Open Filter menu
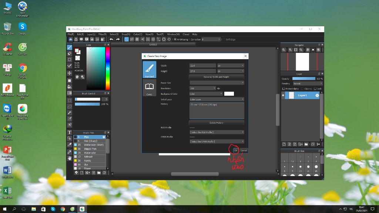 [103, 34]
